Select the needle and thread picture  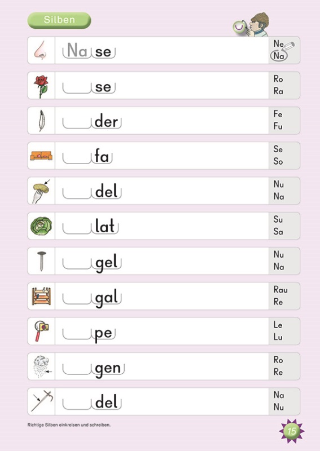coord(42,401)
